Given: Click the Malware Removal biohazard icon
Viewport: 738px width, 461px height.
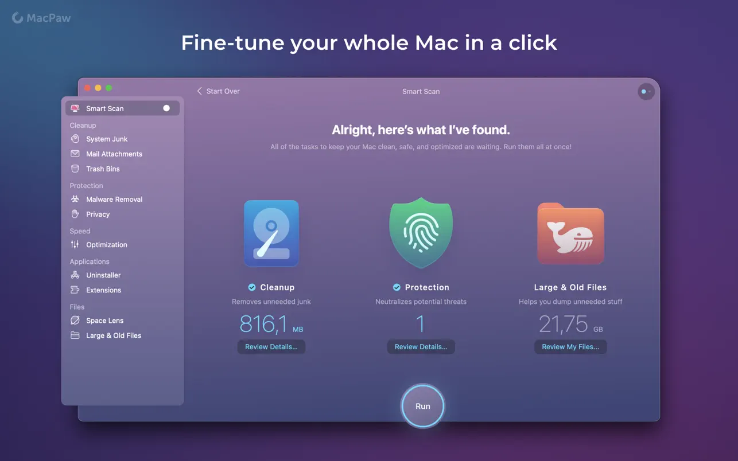Looking at the screenshot, I should coord(75,199).
